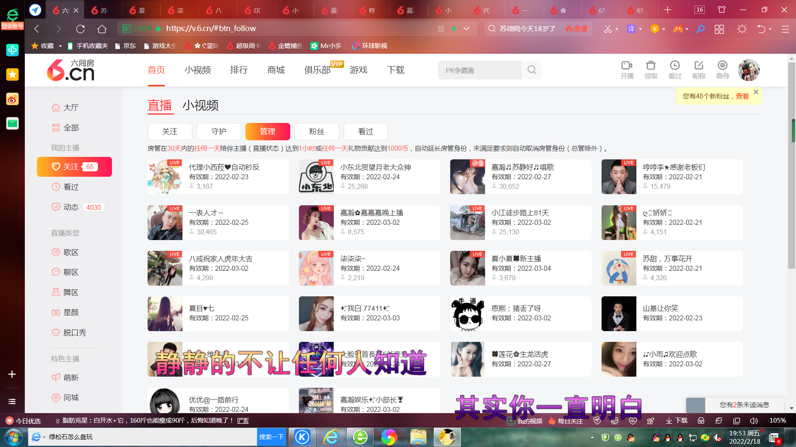The width and height of the screenshot is (796, 447).
Task: Switch to the 关注 filter tab
Action: click(x=170, y=132)
